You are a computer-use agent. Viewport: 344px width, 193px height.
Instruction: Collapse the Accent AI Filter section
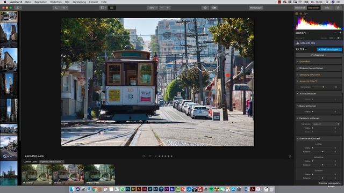click(x=318, y=81)
